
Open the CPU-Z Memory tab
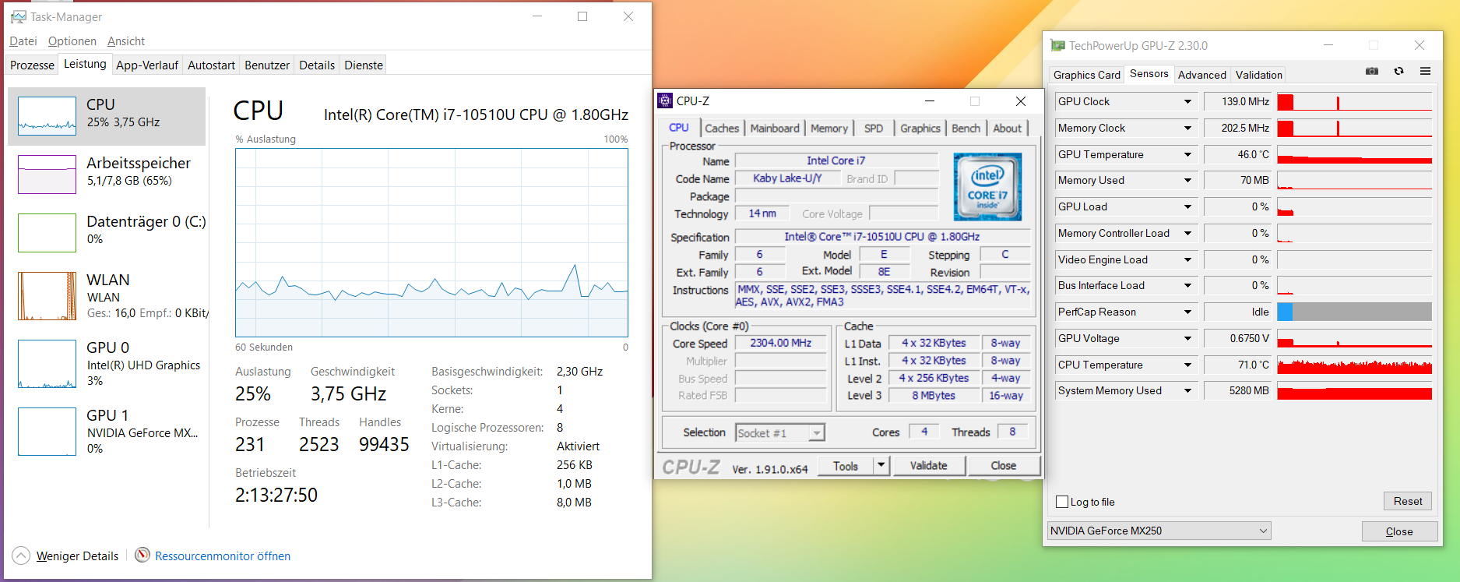[829, 129]
